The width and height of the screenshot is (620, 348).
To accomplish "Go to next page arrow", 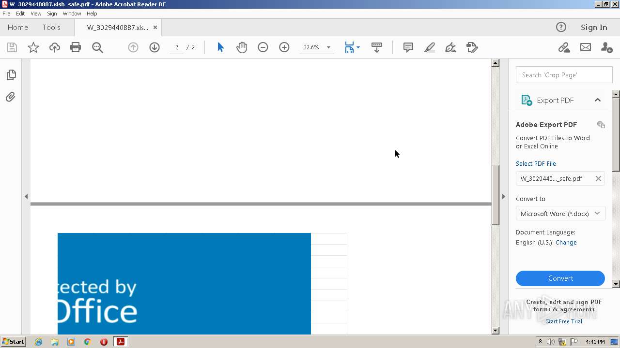I will click(x=155, y=47).
